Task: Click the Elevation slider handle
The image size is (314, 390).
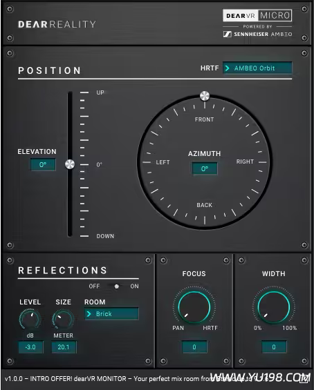Action: tap(70, 164)
